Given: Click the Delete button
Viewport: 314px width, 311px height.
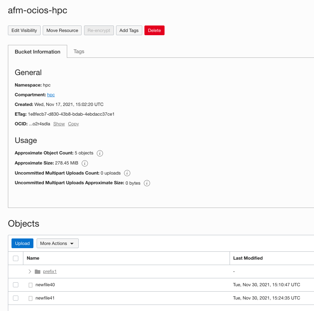Looking at the screenshot, I should pyautogui.click(x=154, y=30).
